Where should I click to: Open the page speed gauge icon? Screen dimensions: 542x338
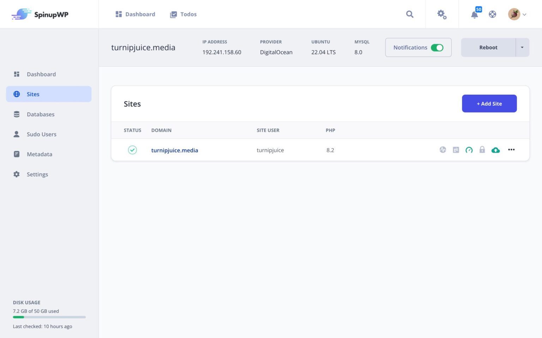(x=469, y=150)
